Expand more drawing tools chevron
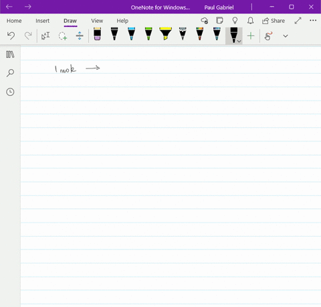 click(286, 36)
